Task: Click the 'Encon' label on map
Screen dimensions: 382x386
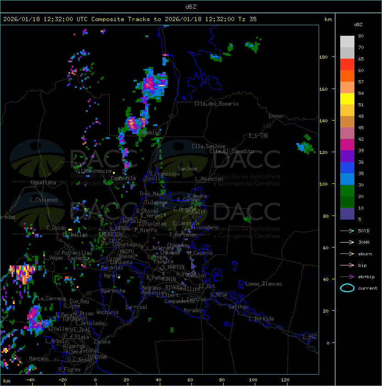Action: 275,116
